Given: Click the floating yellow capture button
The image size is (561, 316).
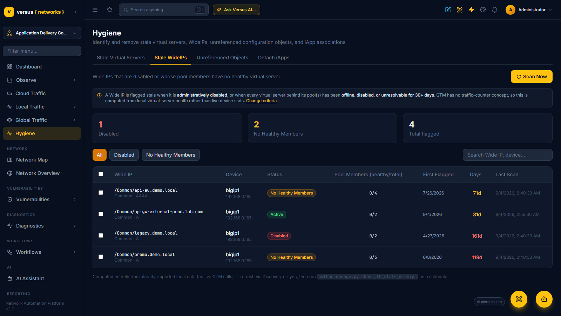Looking at the screenshot, I should click(519, 299).
